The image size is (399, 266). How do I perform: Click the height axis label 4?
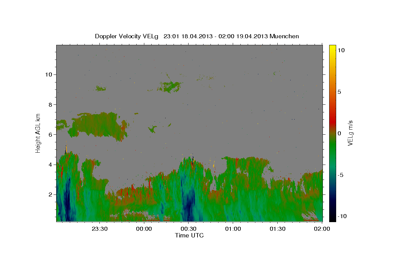tap(50, 165)
